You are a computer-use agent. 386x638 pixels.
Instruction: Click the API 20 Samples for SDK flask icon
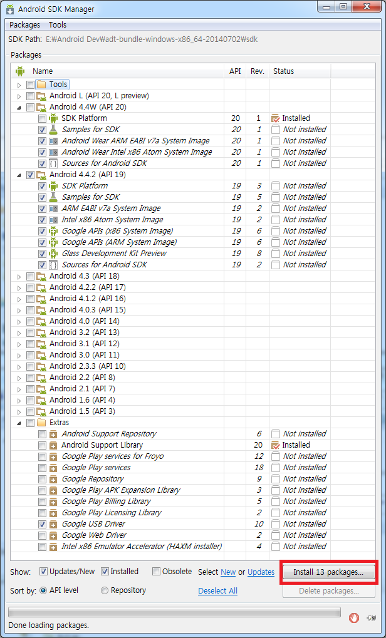pos(53,130)
